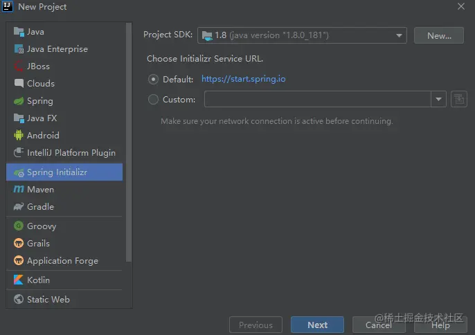Screen dimensions: 475x335
Task: Open the https://start.spring.io link
Action: coord(244,79)
